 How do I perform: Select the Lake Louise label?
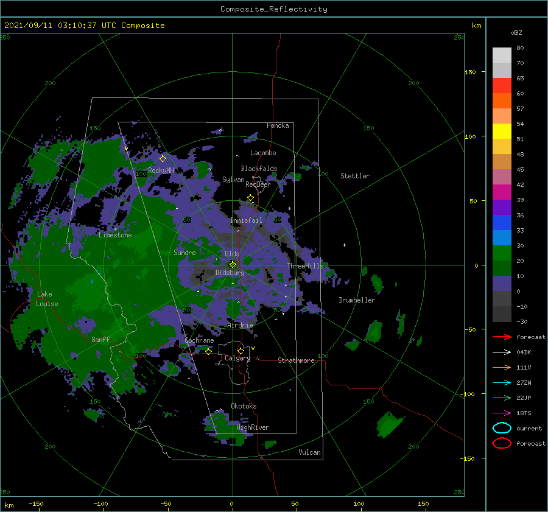[47, 299]
